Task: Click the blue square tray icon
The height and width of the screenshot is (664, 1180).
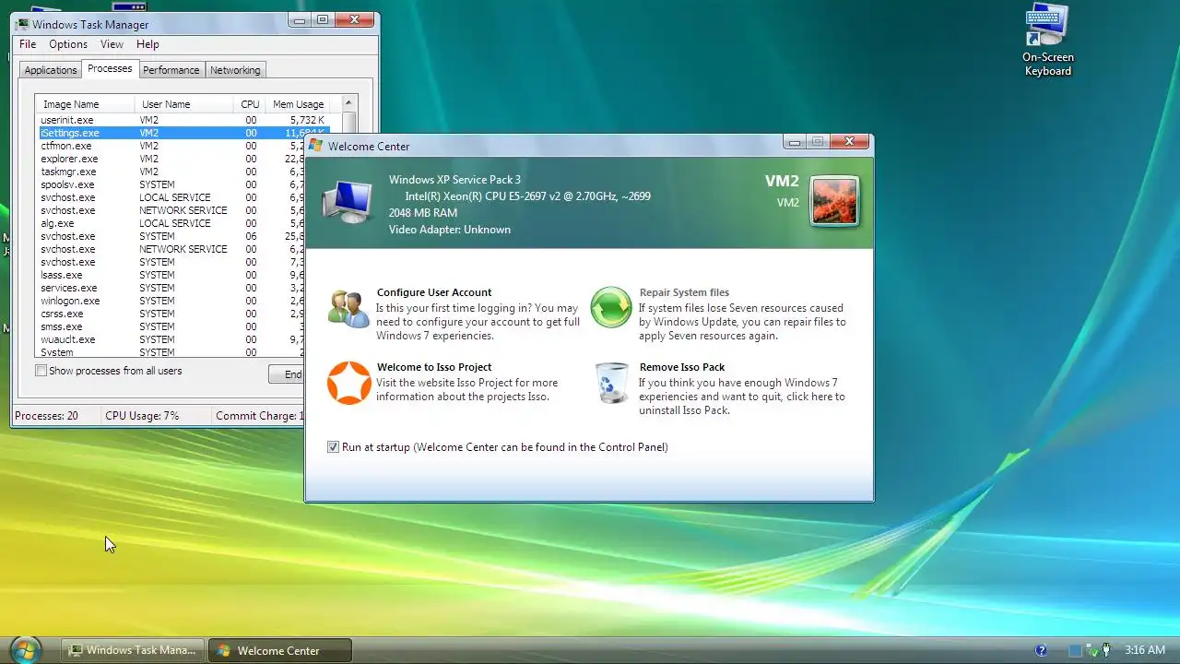Action: pyautogui.click(x=1075, y=650)
